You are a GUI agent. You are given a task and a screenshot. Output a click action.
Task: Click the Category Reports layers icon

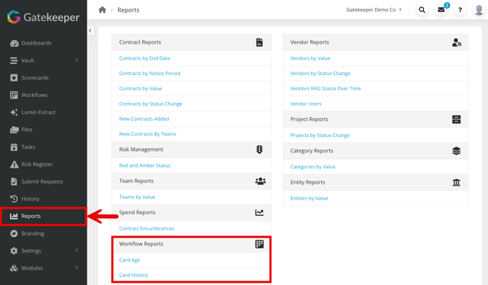pyautogui.click(x=456, y=151)
